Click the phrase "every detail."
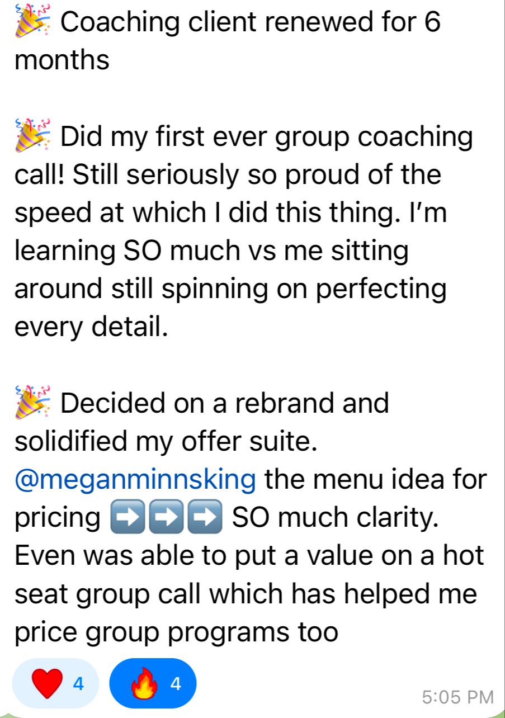This screenshot has width=505, height=718. click(x=91, y=326)
